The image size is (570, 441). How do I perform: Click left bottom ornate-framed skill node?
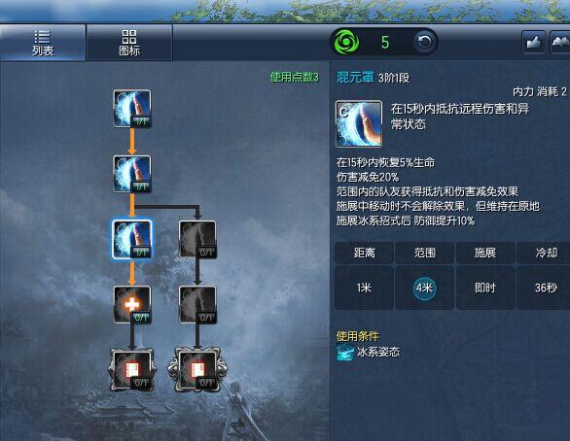tap(132, 370)
